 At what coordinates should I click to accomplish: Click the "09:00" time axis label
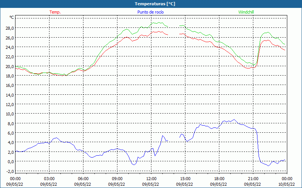click(x=117, y=179)
